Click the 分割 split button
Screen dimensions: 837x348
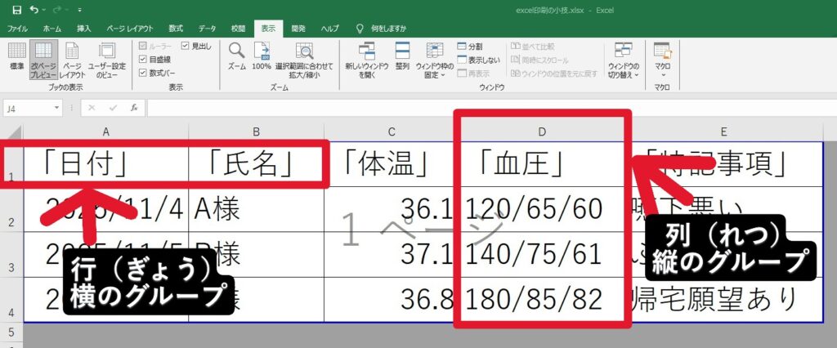pyautogui.click(x=469, y=47)
